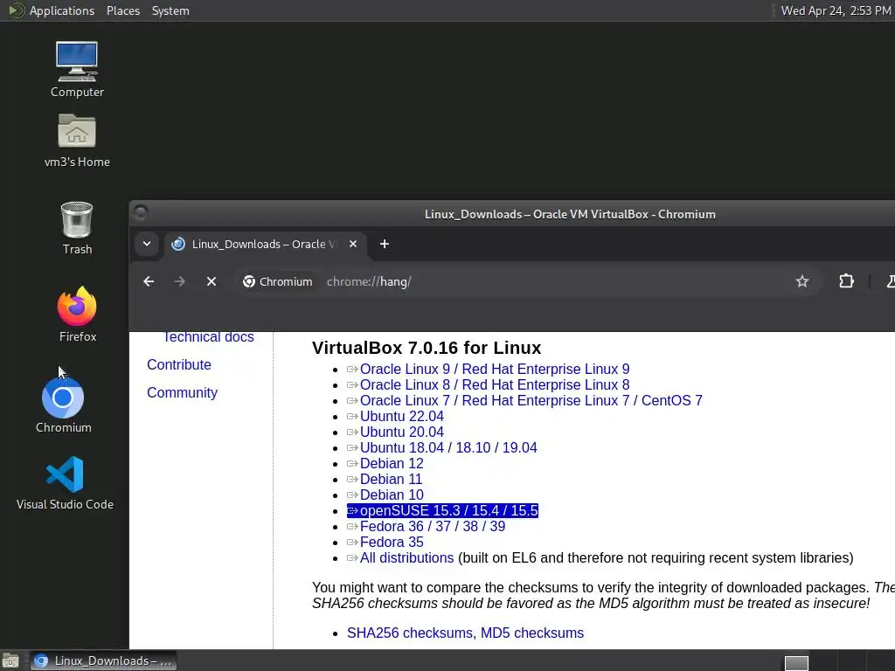Open the All distributions download link
The image size is (895, 671).
[x=407, y=557]
